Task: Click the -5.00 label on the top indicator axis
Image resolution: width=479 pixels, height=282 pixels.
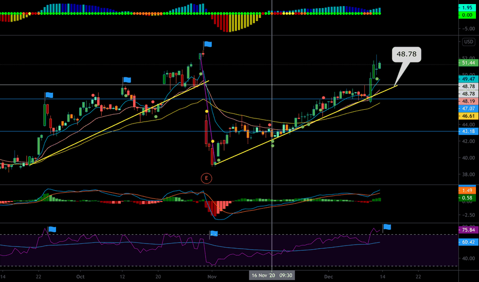Action: [468, 29]
